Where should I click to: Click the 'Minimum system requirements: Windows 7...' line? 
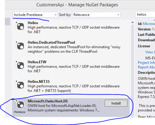pos(64,110)
